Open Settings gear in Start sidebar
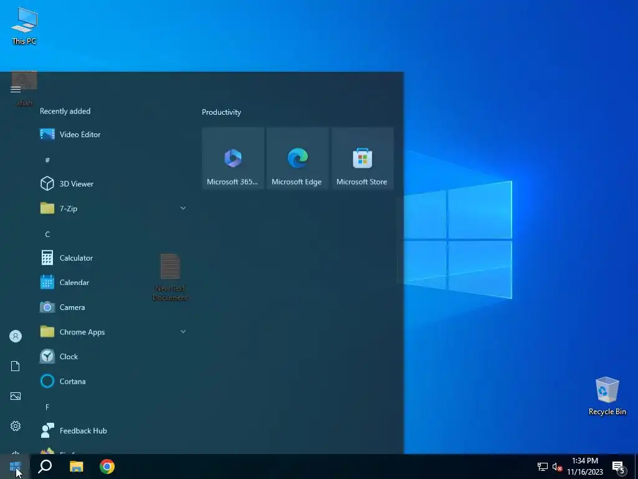 tap(16, 426)
